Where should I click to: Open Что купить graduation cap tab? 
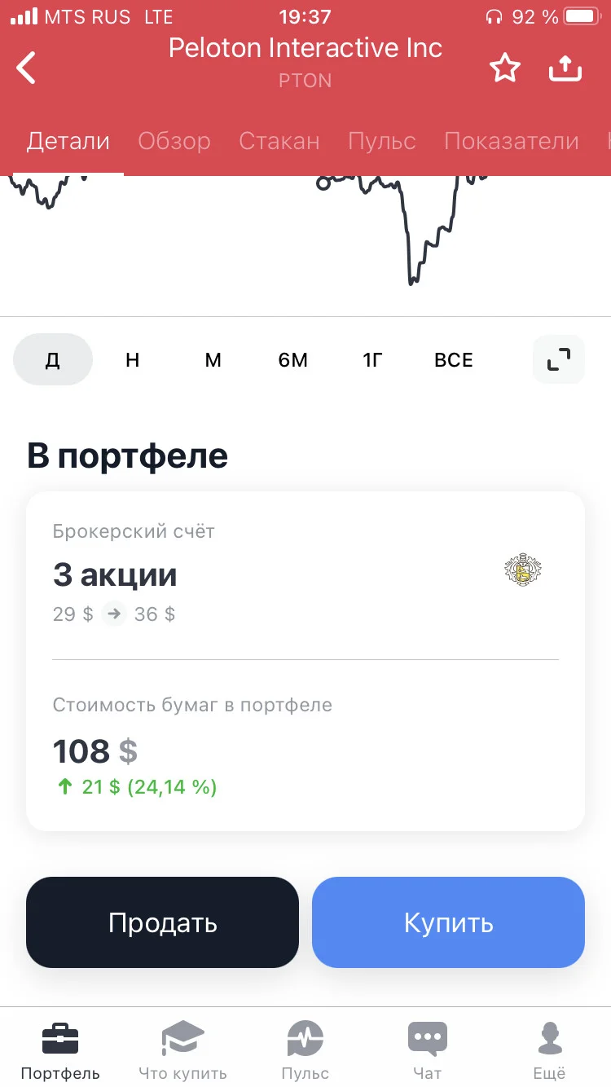[182, 1050]
